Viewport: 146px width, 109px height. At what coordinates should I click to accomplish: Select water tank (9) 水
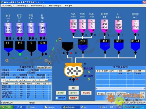point(119,26)
